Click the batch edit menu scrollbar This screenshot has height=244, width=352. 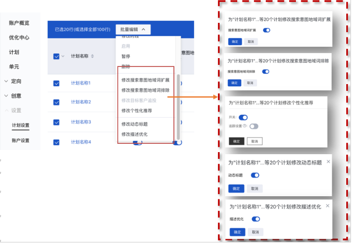pyautogui.click(x=178, y=106)
